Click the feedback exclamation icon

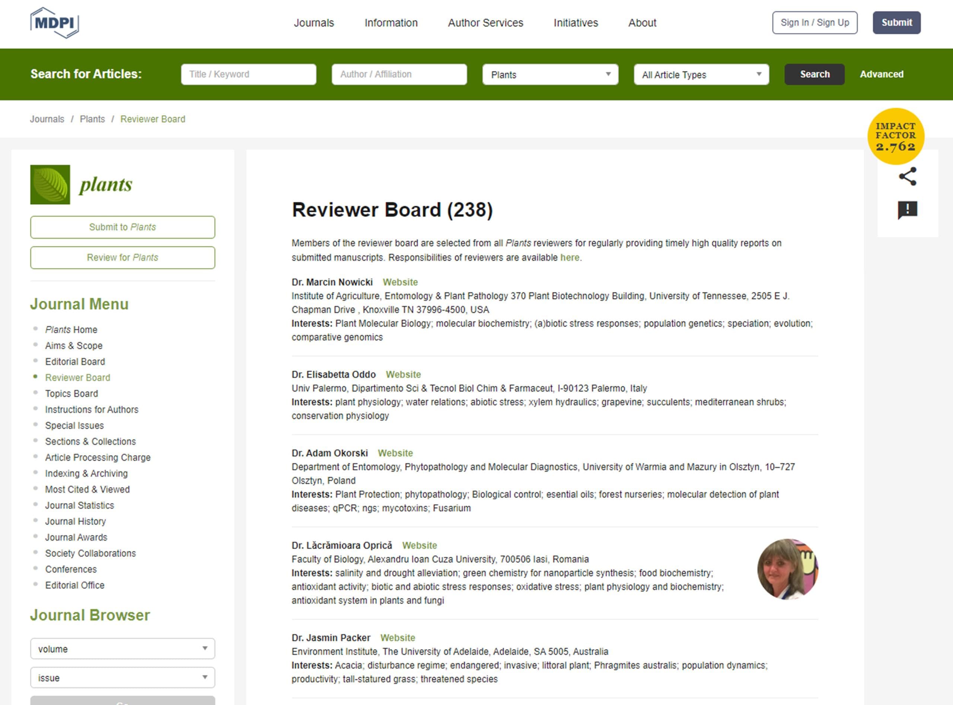[x=908, y=210]
